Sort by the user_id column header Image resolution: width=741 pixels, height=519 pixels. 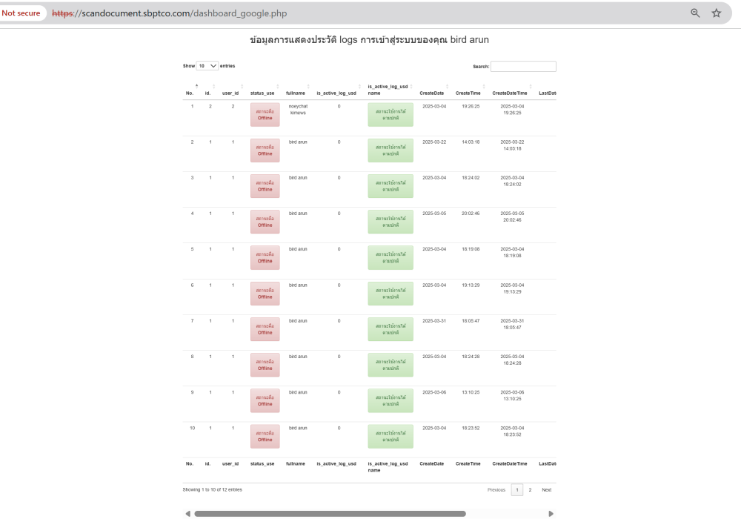(x=230, y=93)
